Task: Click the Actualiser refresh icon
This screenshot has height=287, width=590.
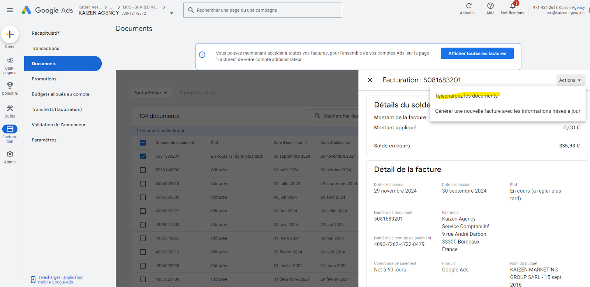Action: click(x=469, y=6)
